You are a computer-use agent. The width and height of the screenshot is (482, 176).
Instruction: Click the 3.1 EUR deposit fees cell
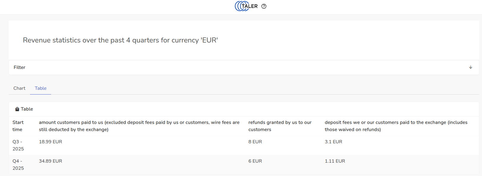tap(333, 142)
